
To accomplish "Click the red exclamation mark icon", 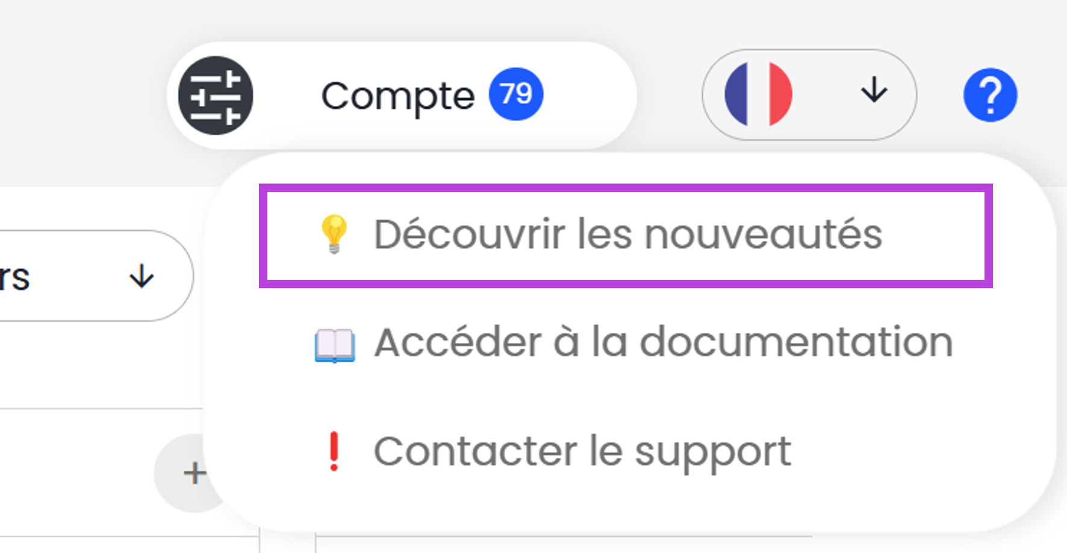I will pyautogui.click(x=334, y=451).
